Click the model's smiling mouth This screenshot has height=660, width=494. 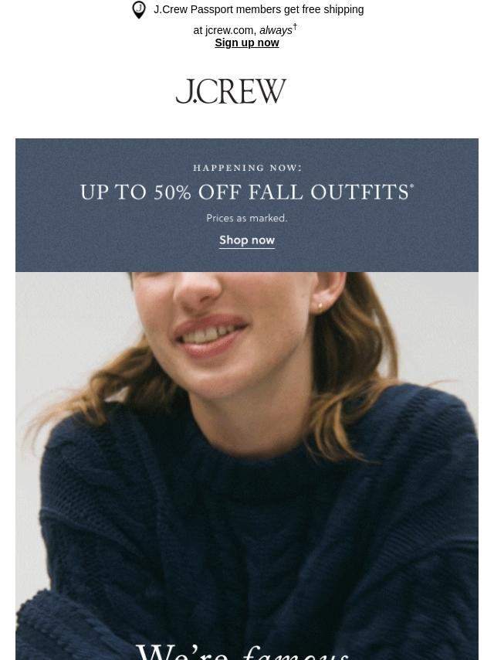[x=210, y=335]
